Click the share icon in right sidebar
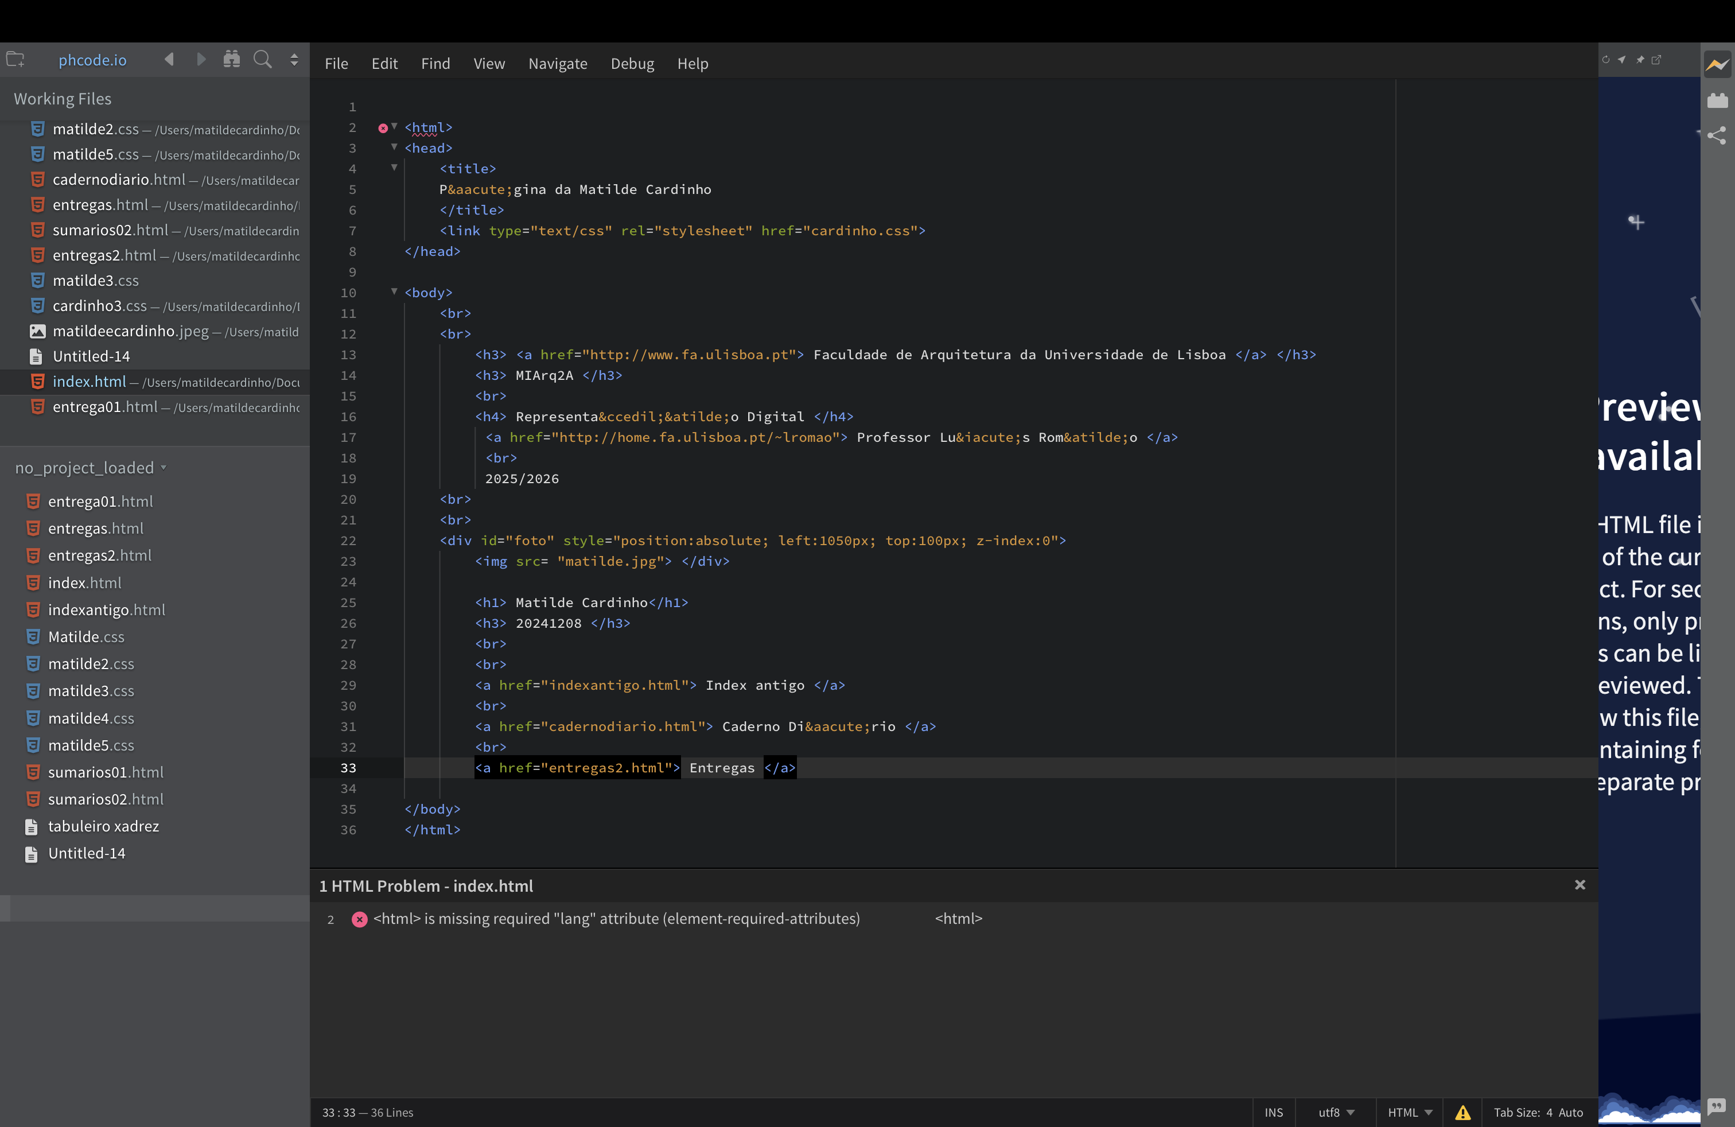1735x1127 pixels. click(x=1717, y=135)
